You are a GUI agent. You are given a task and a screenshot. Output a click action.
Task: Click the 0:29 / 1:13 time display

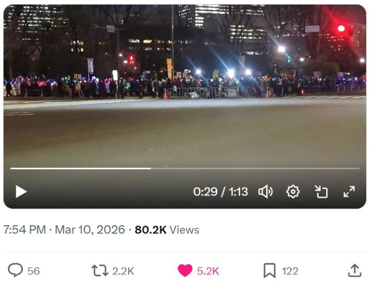pyautogui.click(x=221, y=192)
